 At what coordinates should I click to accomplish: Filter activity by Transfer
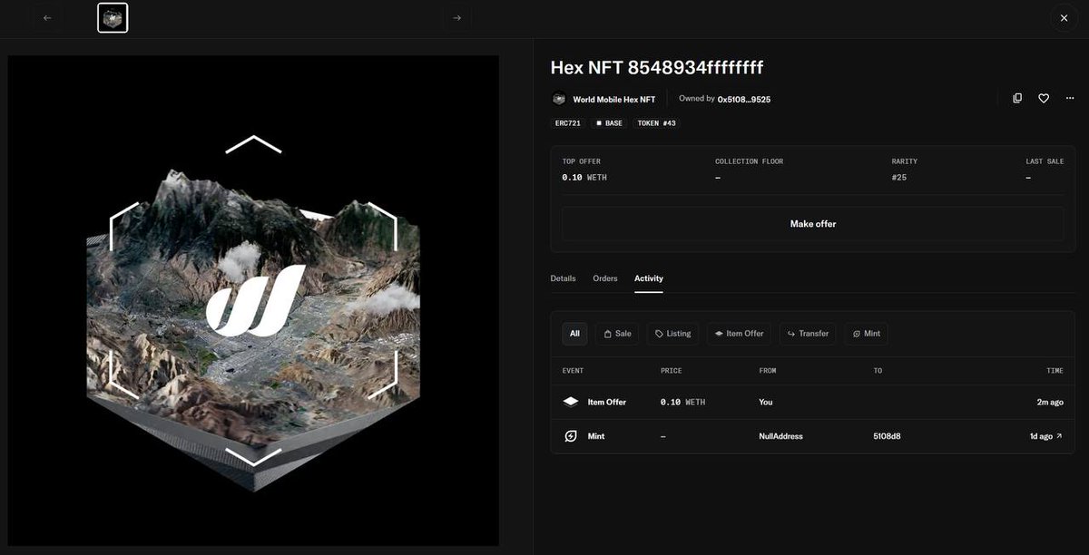[x=808, y=334]
